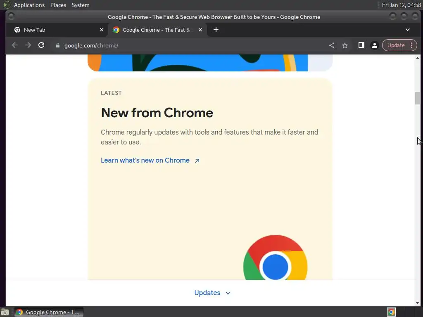423x317 pixels.
Task: Open Chrome three-dot menu
Action: pos(412,45)
